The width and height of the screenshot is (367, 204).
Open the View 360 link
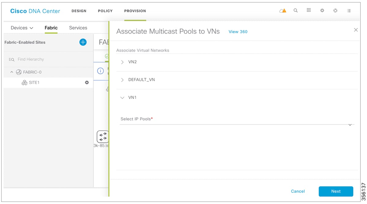(238, 32)
